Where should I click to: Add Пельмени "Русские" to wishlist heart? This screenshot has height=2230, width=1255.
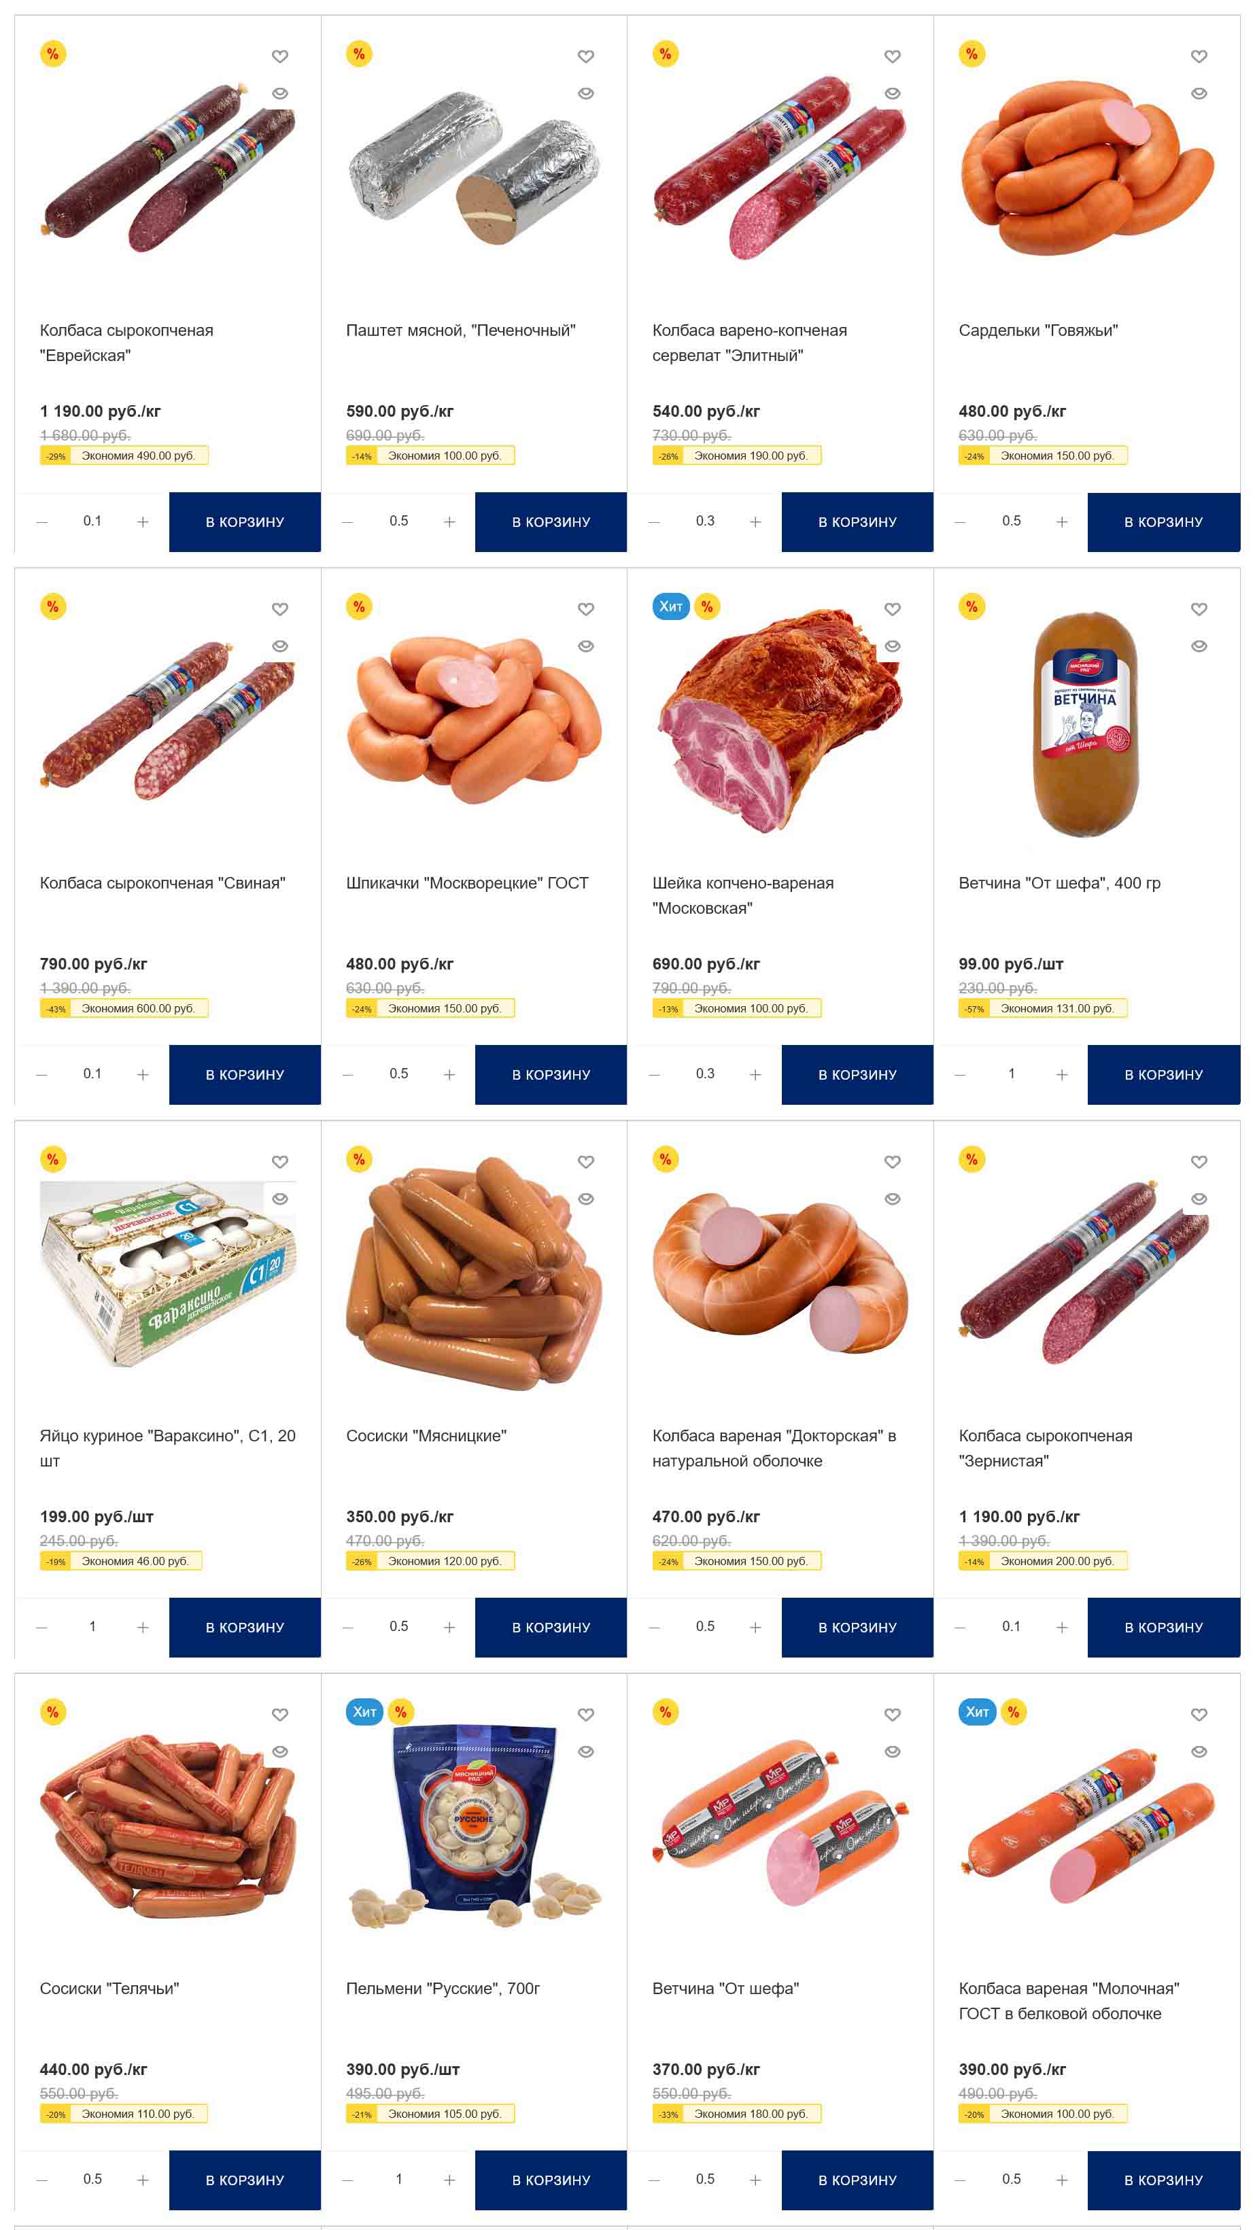[x=586, y=1714]
